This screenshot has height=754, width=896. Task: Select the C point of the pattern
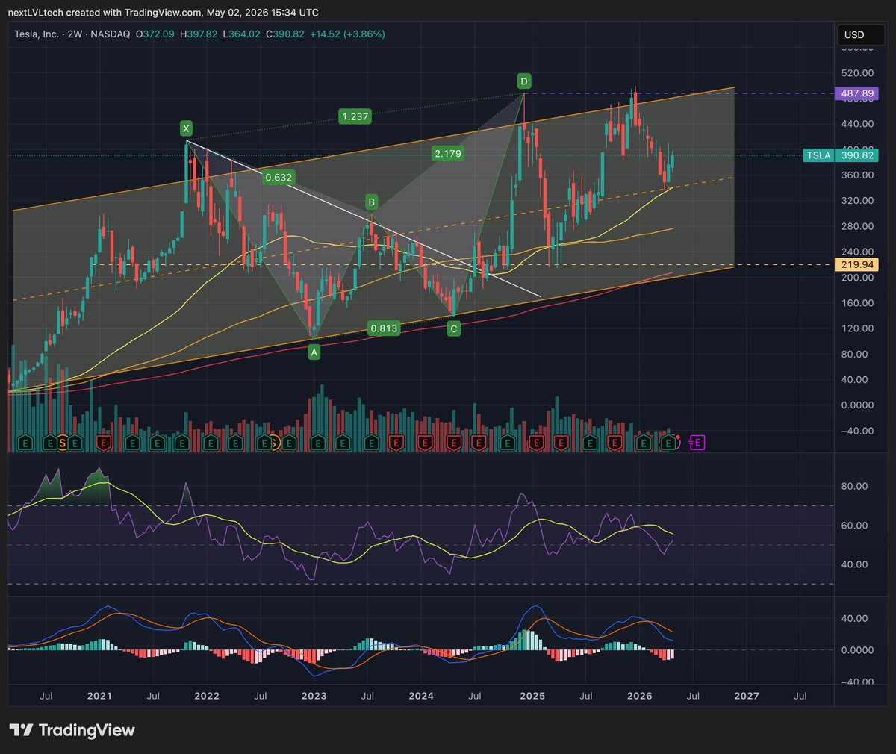[453, 328]
